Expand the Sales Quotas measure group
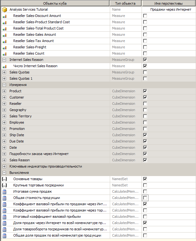Viewport: 196px width, 241px height. (x=4, y=72)
